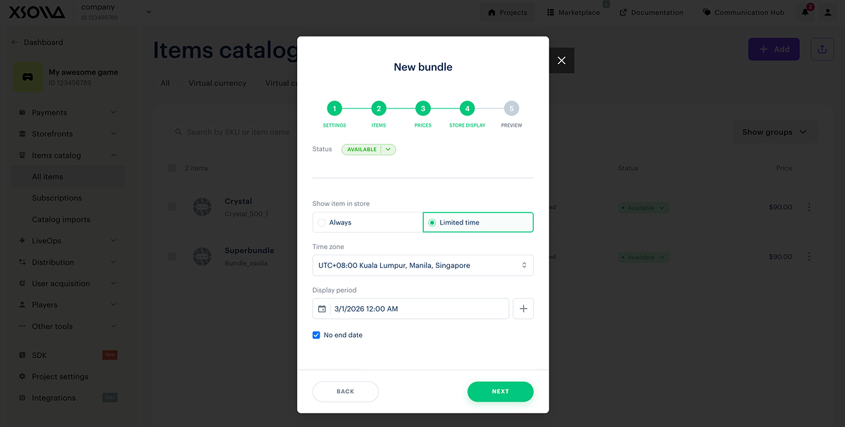845x427 pixels.
Task: Open the Time zone dropdown
Action: pyautogui.click(x=423, y=265)
